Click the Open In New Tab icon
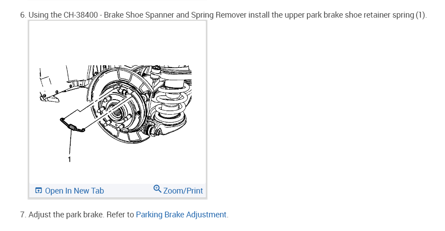This screenshot has width=445, height=231. coord(38,191)
